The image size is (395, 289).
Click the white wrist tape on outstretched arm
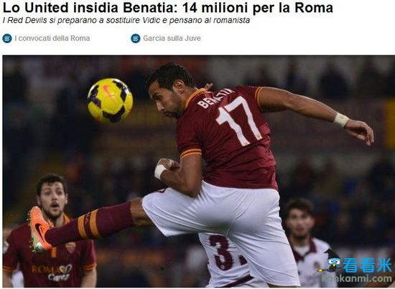pyautogui.click(x=341, y=120)
